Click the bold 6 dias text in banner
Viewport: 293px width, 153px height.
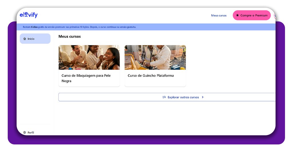[34, 27]
